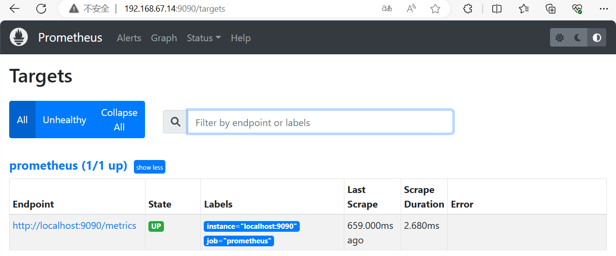The height and width of the screenshot is (256, 616).
Task: Click the Endpoint column header
Action: pyautogui.click(x=33, y=204)
